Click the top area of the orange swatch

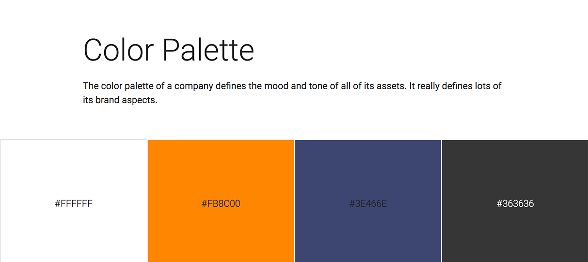[221, 155]
